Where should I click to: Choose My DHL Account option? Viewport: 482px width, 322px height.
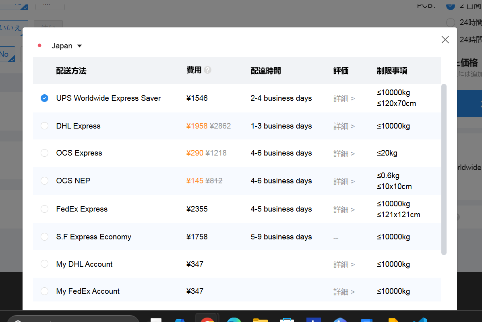pos(45,264)
